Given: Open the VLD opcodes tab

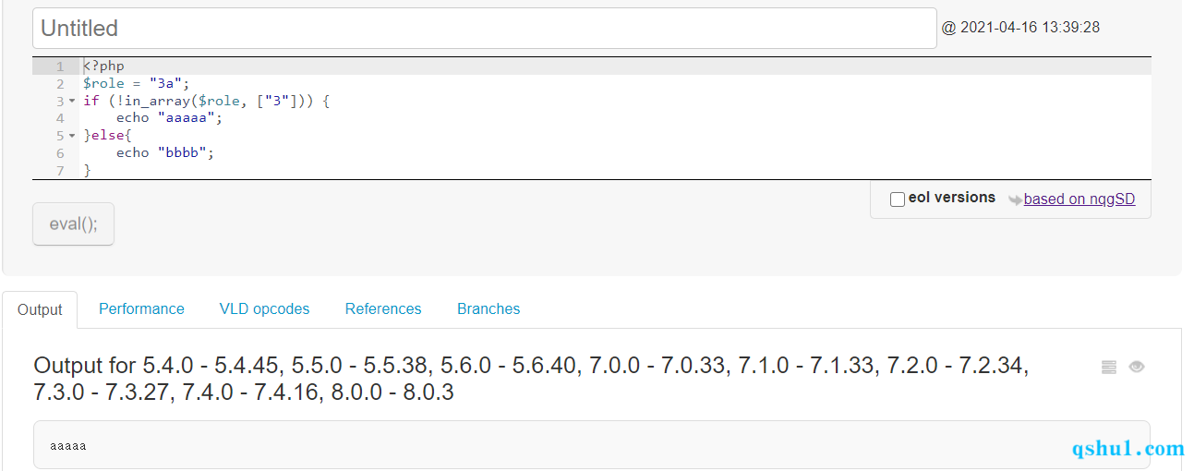Looking at the screenshot, I should (264, 308).
